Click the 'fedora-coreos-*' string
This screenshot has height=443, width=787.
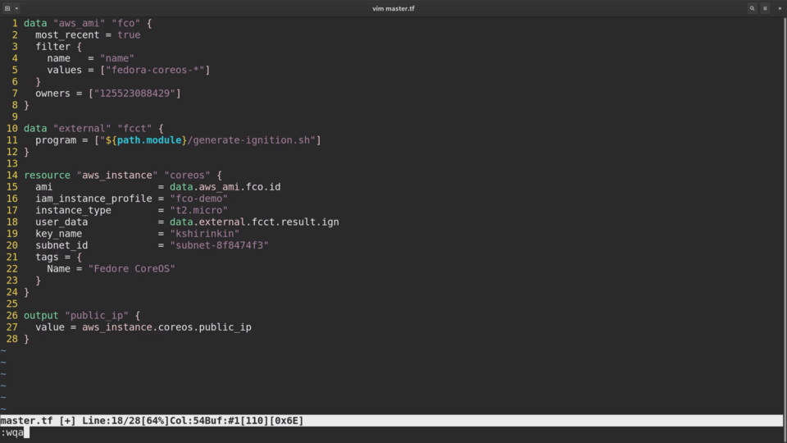[155, 70]
